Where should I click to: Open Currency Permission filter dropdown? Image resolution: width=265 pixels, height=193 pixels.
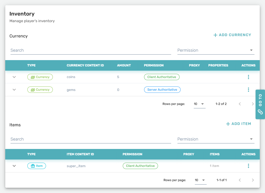(216, 50)
